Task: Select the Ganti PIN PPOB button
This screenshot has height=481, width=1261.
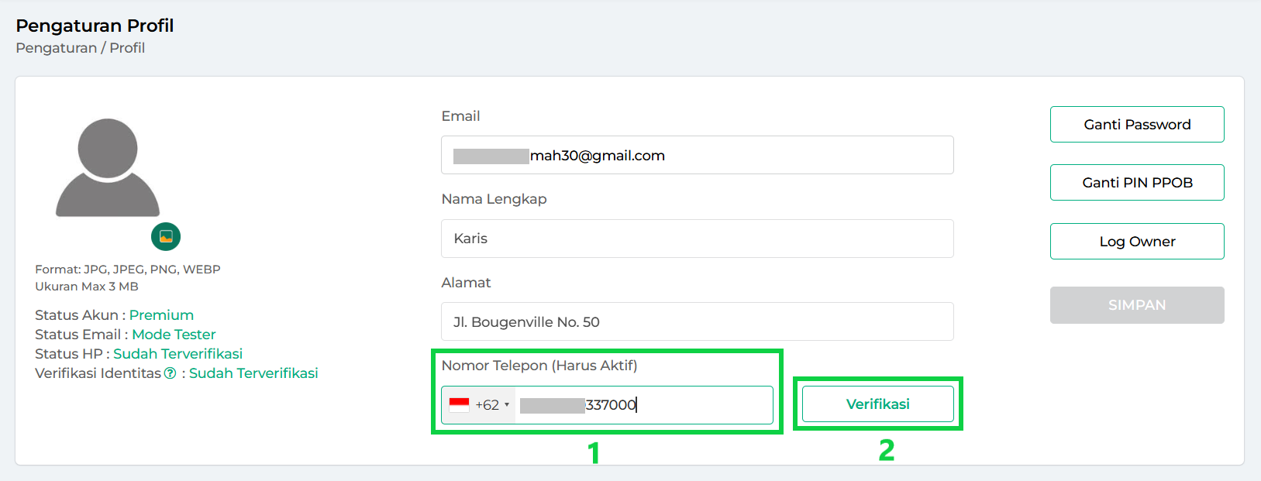Action: (1136, 183)
